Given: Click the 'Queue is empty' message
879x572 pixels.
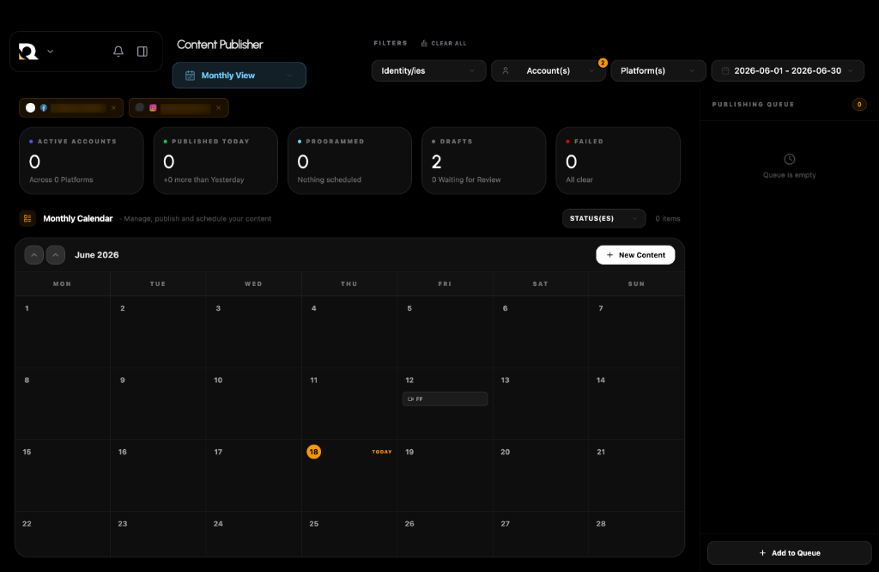Looking at the screenshot, I should [x=790, y=175].
